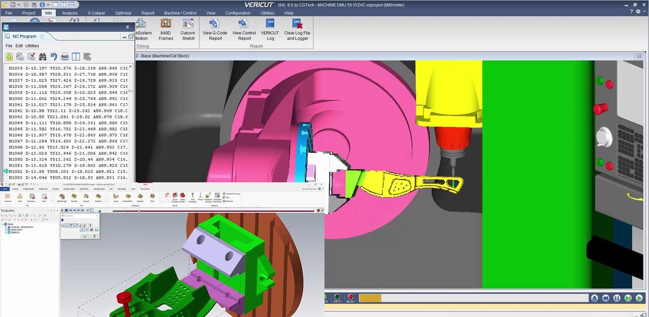
Task: Open the Machine / Control tab
Action: tap(180, 13)
